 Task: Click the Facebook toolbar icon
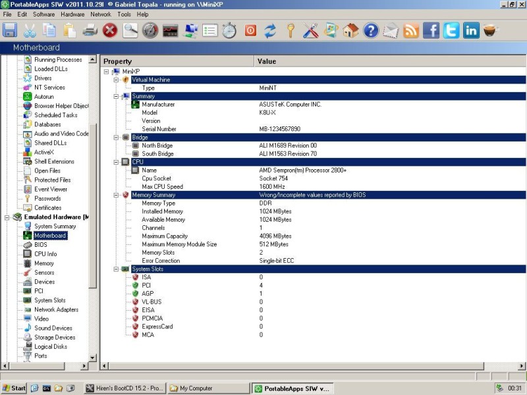(431, 30)
